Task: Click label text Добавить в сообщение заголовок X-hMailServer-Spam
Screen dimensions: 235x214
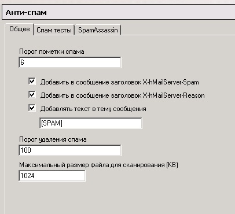Action: point(120,82)
